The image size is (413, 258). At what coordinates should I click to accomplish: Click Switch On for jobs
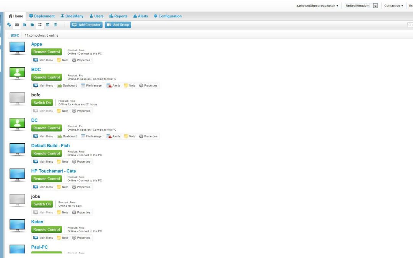pyautogui.click(x=42, y=204)
